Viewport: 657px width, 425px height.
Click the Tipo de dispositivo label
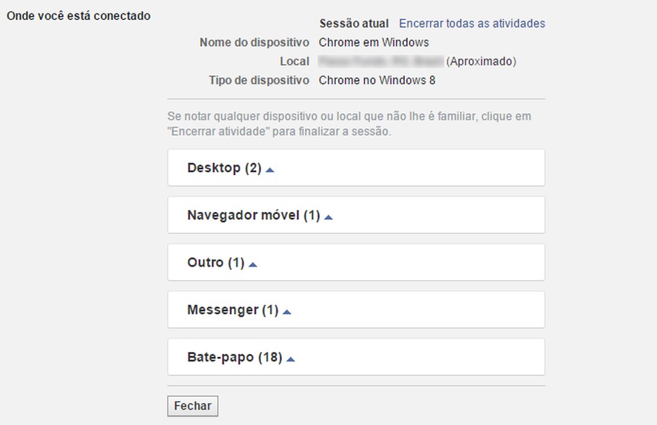(259, 81)
